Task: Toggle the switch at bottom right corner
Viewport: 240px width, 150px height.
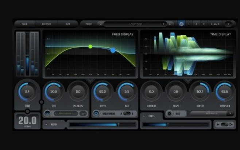Action: pos(224,124)
